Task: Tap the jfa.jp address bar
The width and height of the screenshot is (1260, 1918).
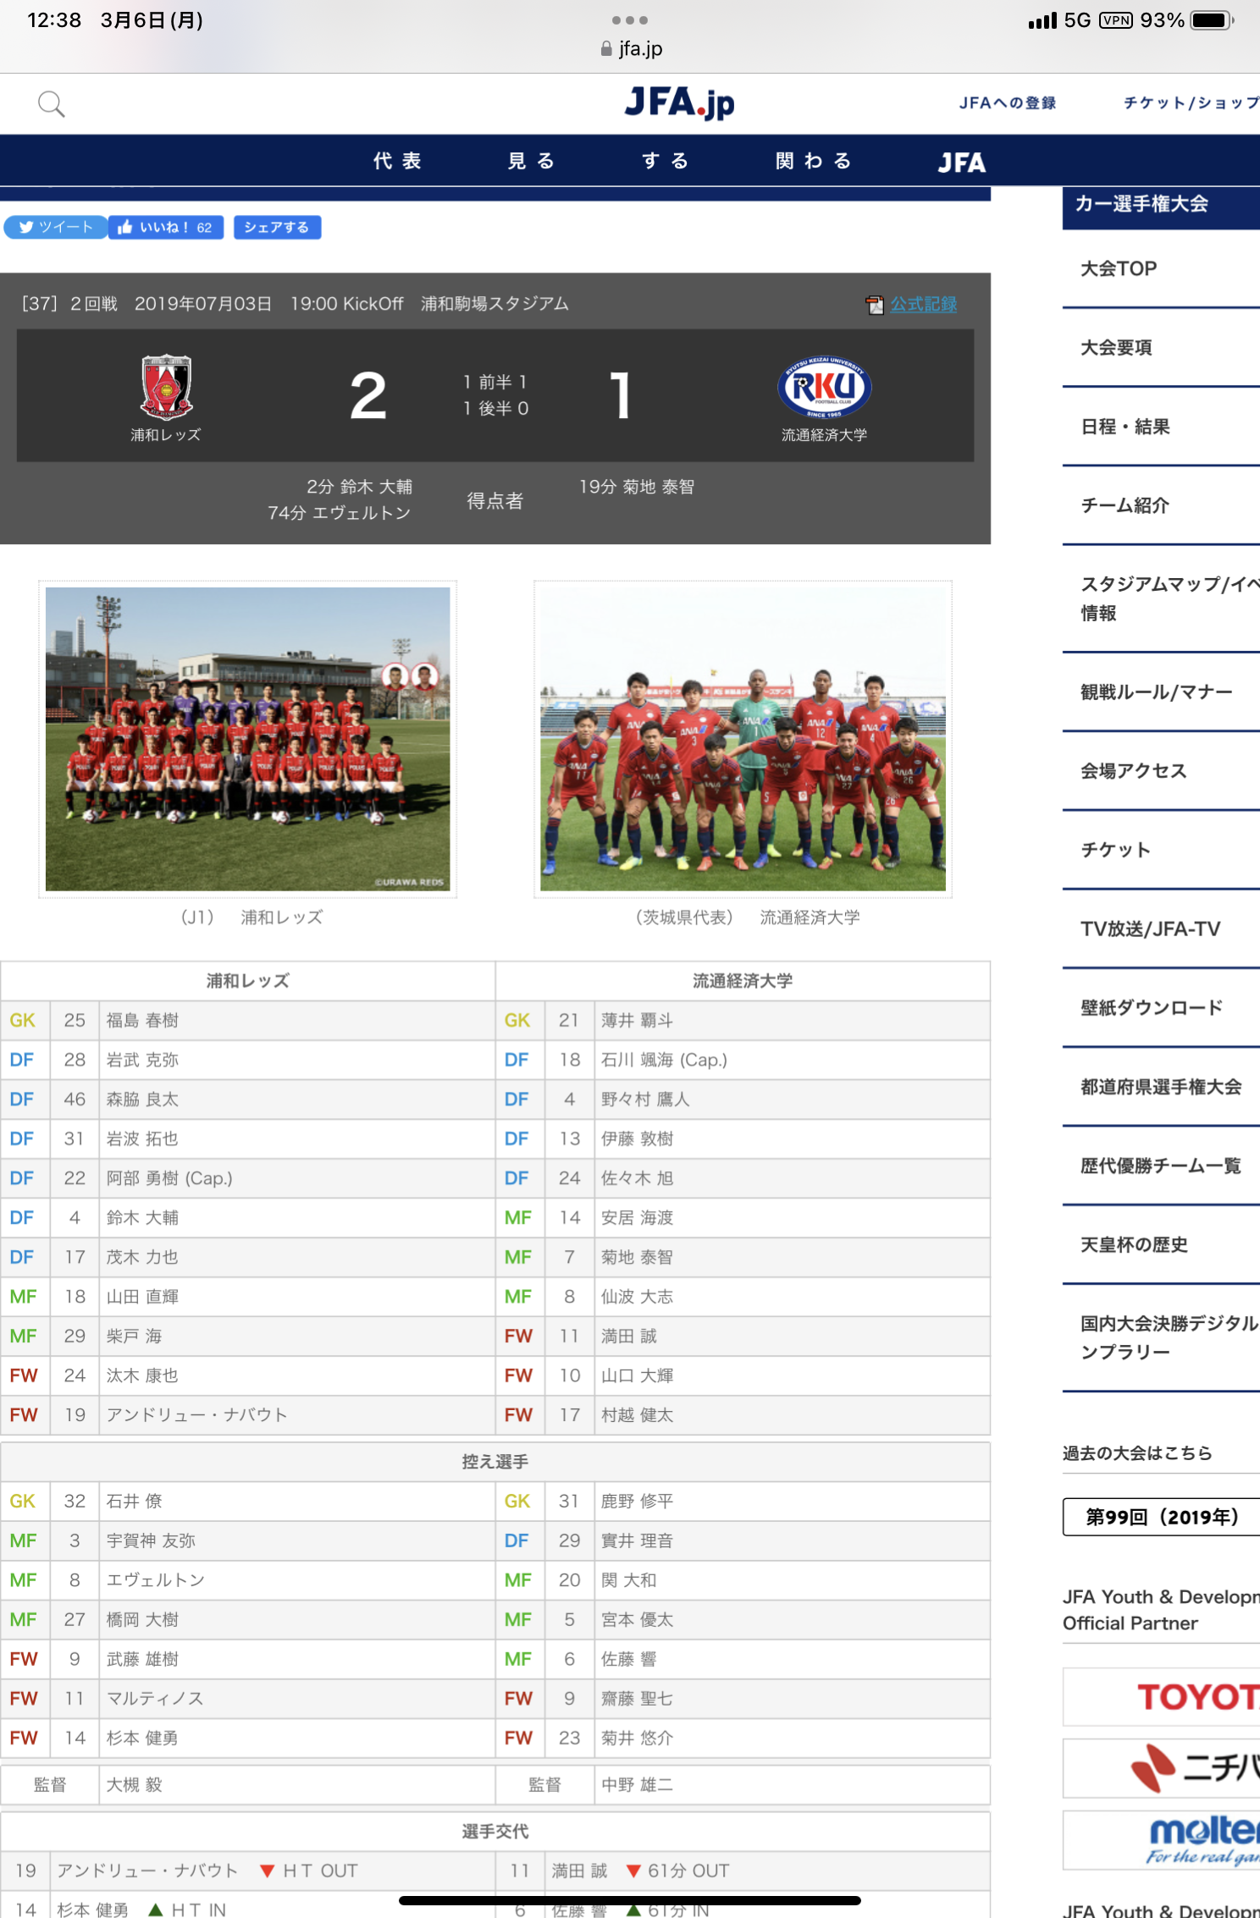Action: 631,49
